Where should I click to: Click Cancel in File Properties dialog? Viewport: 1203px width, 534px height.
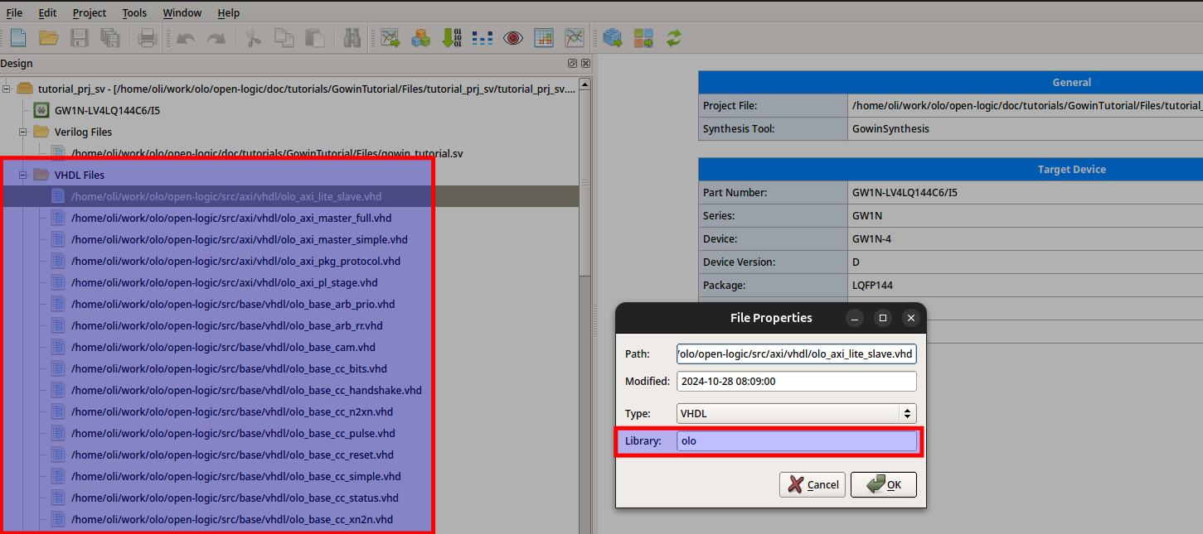(x=813, y=484)
